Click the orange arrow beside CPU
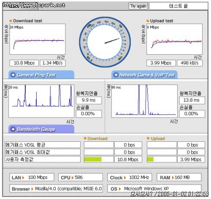Screen dimensions: 211x199 [73, 178]
